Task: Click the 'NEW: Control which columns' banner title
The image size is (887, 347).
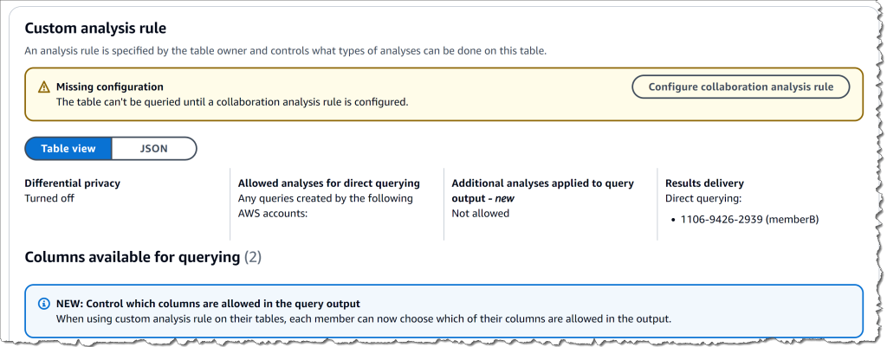Action: (x=208, y=304)
